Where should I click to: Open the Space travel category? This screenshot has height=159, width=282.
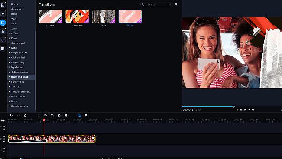tap(18, 43)
